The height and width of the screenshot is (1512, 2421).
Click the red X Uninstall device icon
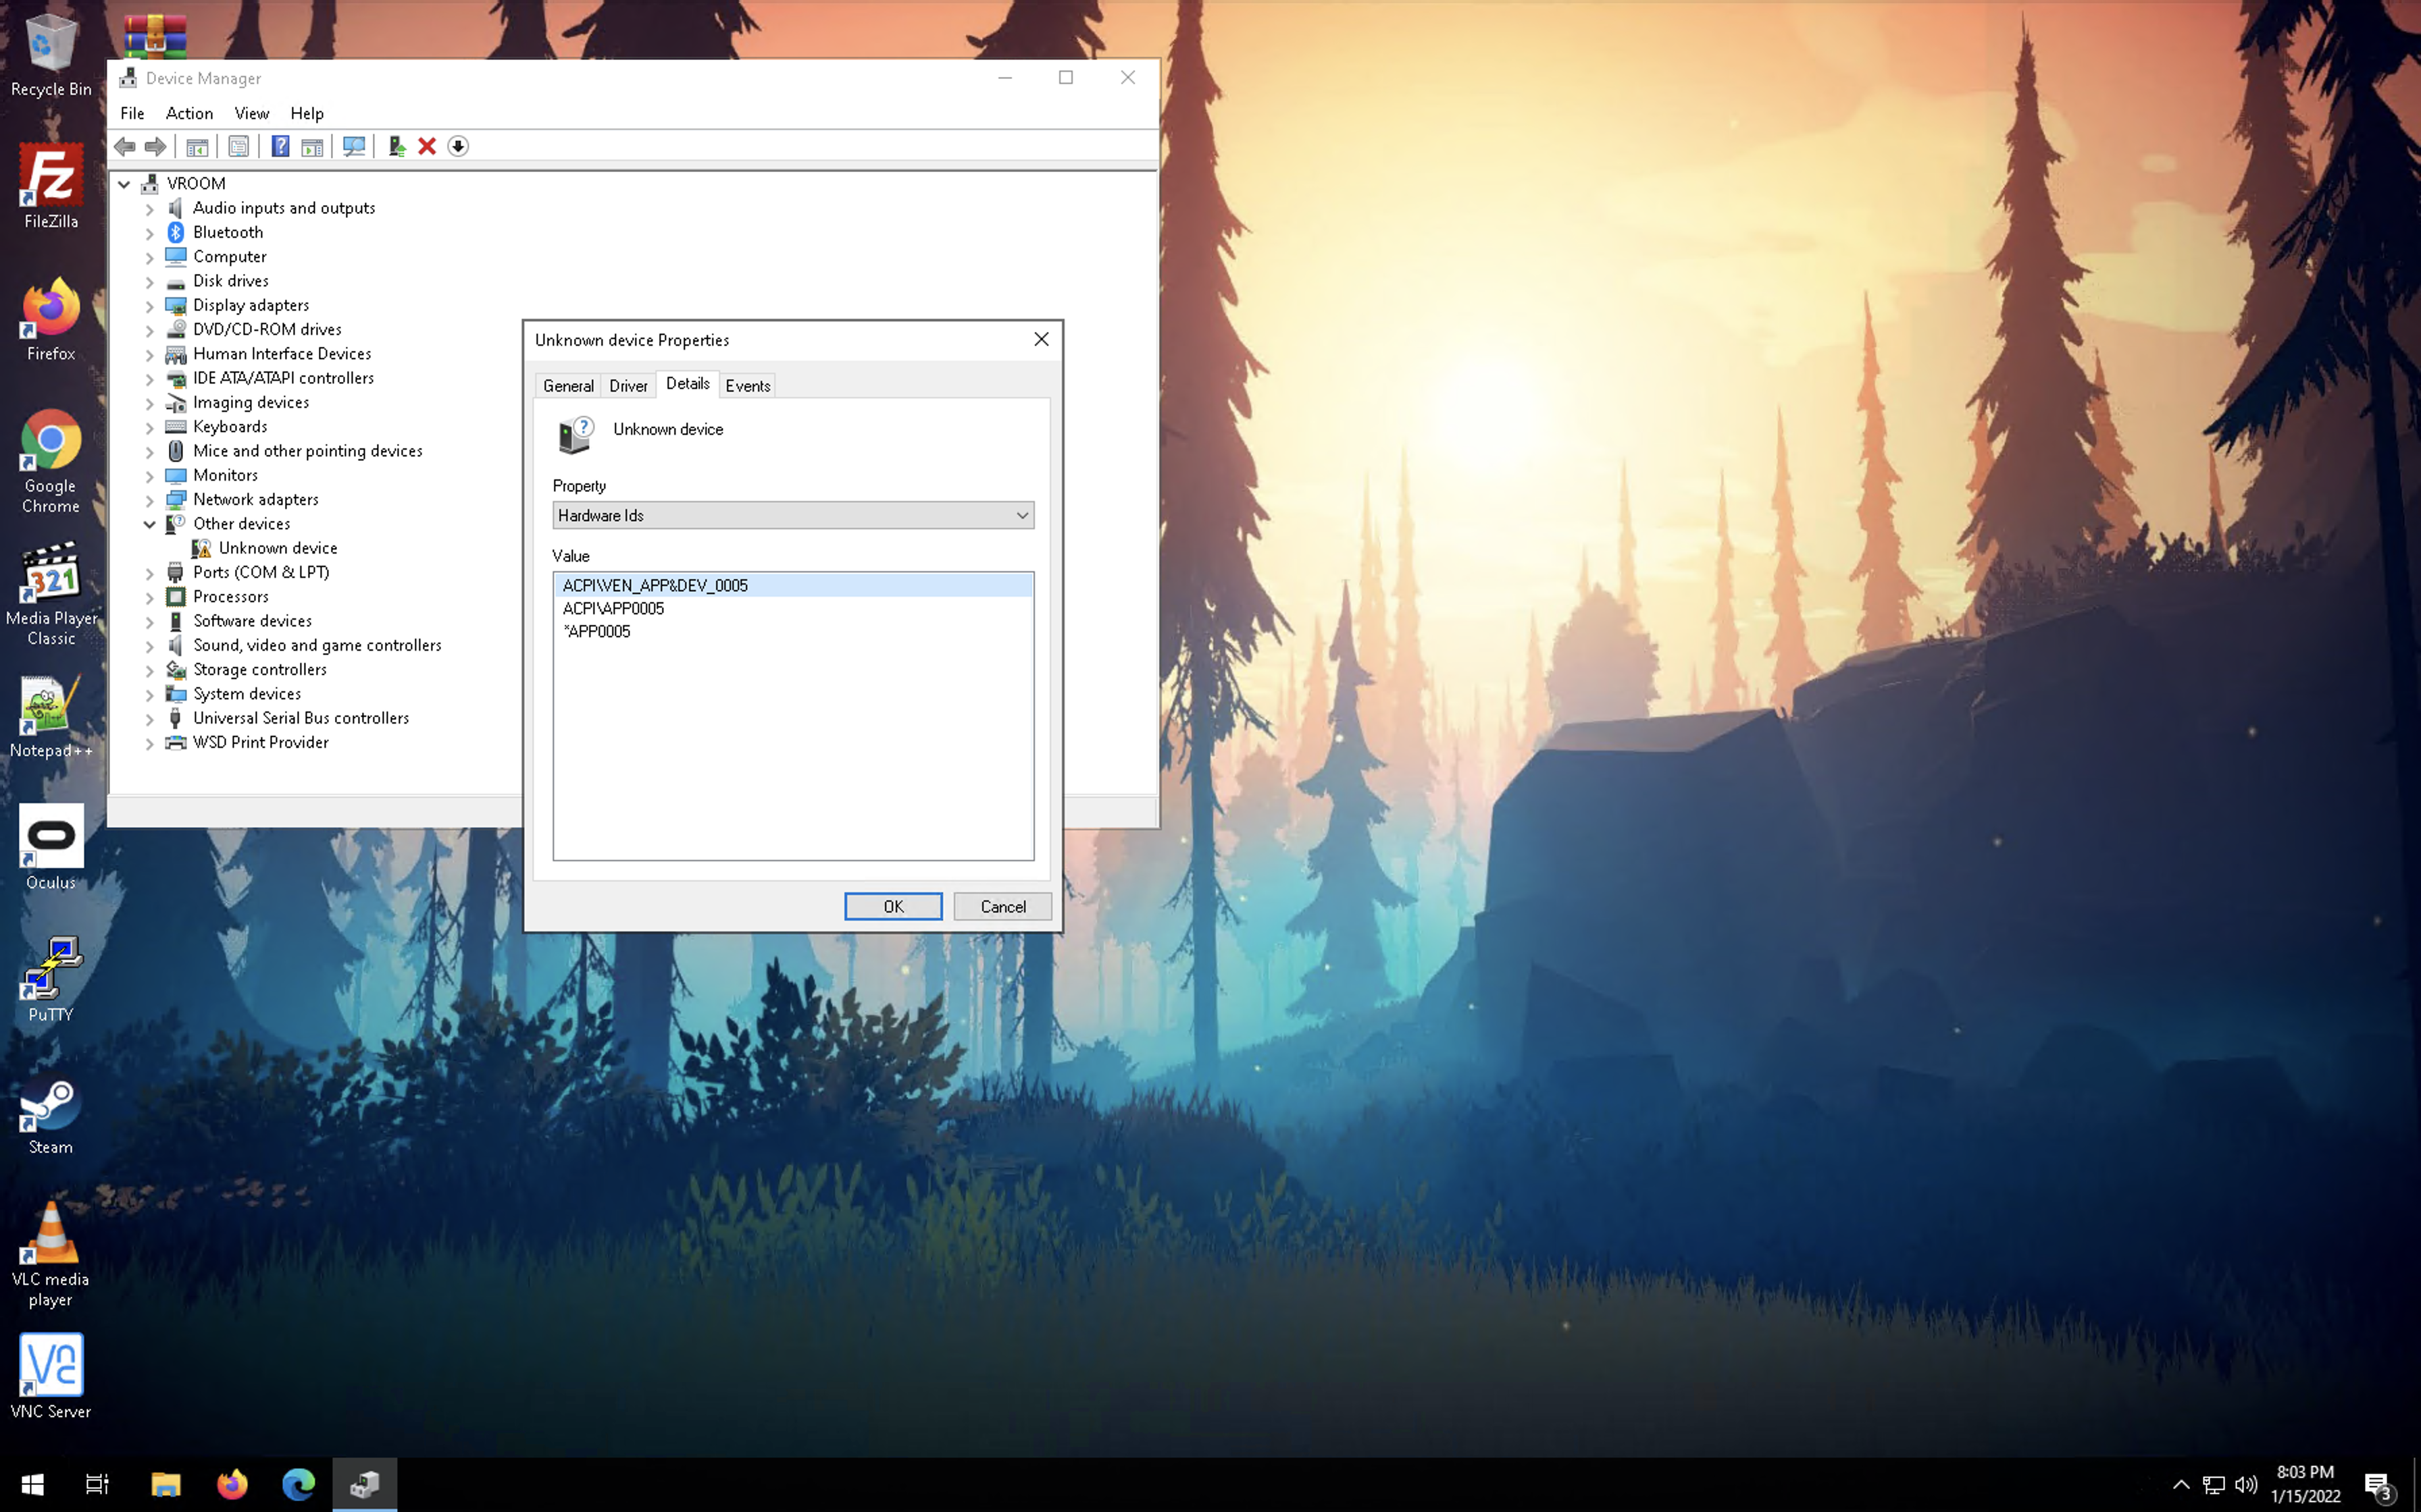[427, 146]
